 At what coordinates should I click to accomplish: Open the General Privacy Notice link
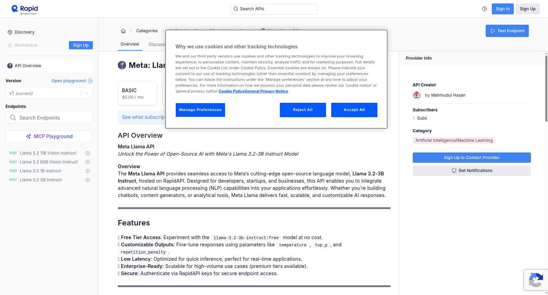(266, 91)
